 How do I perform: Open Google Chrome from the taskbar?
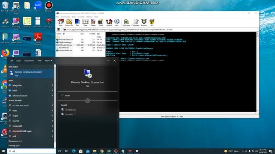click(102, 151)
